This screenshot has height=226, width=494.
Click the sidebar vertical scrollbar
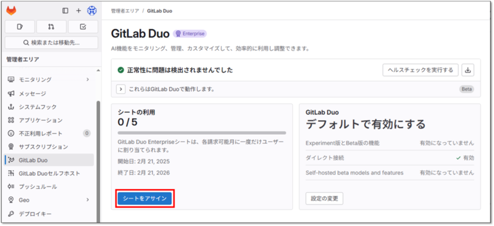[x=98, y=161]
